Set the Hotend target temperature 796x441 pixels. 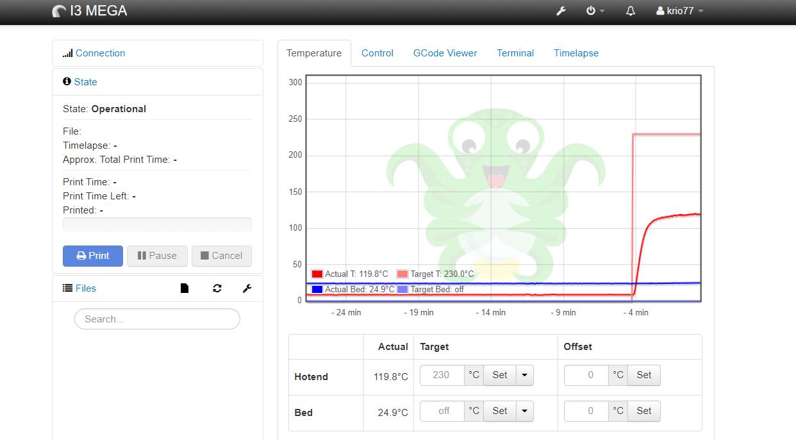pyautogui.click(x=500, y=375)
